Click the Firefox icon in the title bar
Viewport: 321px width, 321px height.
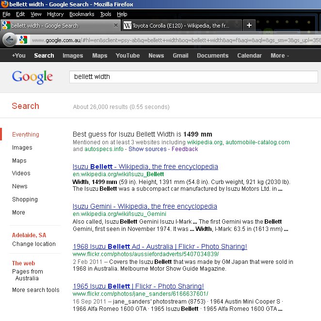(x=4, y=4)
